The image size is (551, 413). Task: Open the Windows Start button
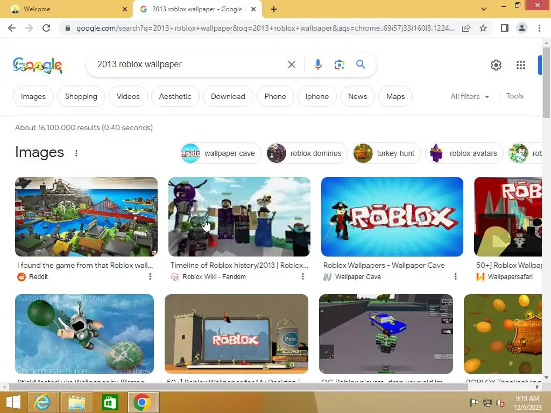13,402
